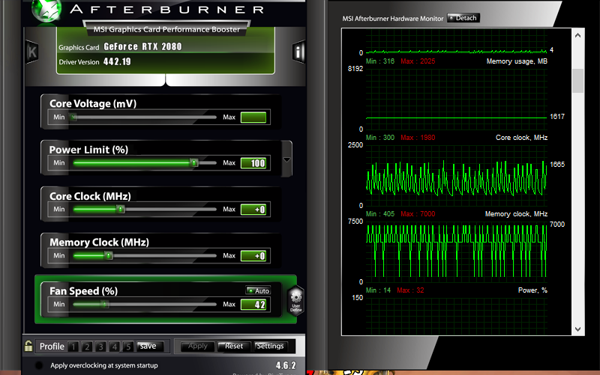Screen dimensions: 600x375
Task: Detach the Hardware Monitor panel
Action: tap(463, 18)
